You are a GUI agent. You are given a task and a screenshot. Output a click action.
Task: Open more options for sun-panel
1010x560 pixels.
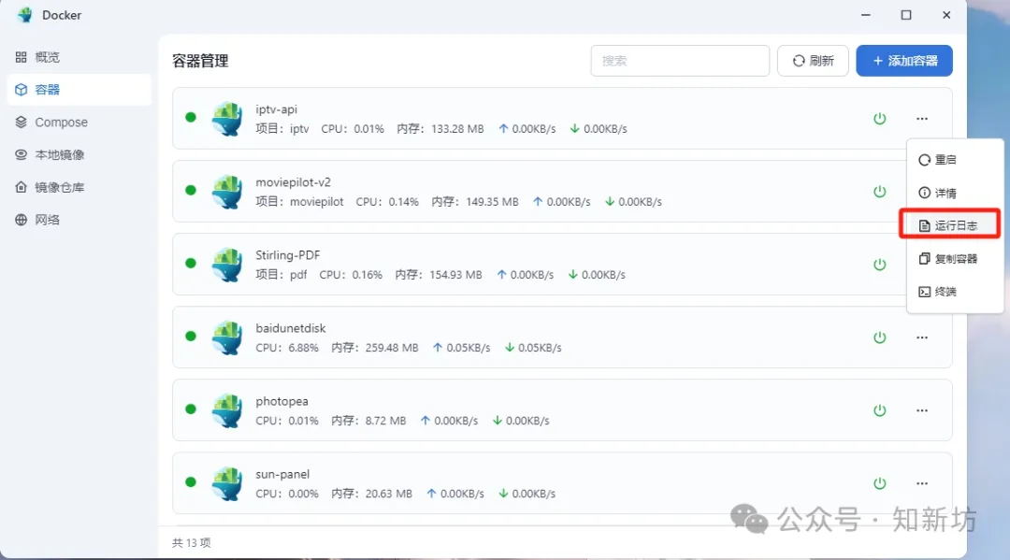922,483
